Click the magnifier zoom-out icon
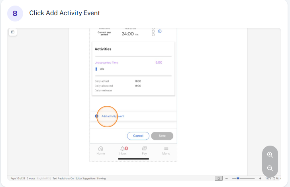Screen dimensions: 290x187 click(270, 168)
